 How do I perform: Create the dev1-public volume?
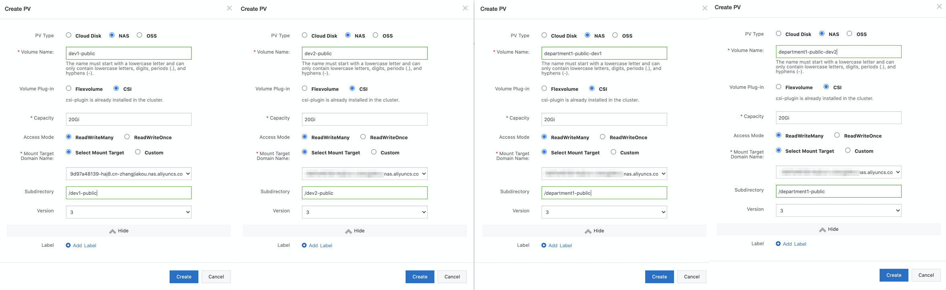coord(184,277)
